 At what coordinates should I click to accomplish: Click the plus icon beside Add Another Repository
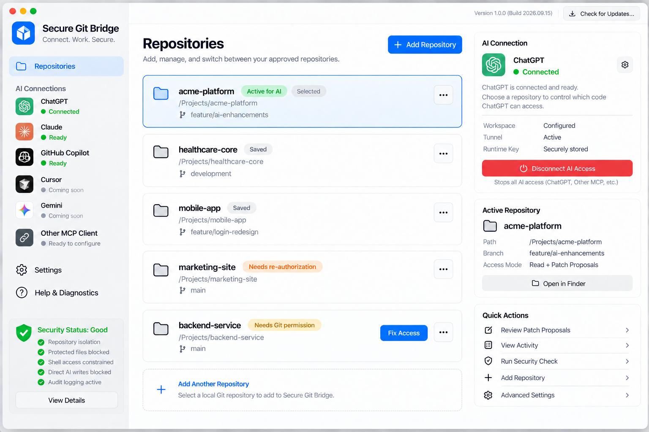pyautogui.click(x=161, y=389)
